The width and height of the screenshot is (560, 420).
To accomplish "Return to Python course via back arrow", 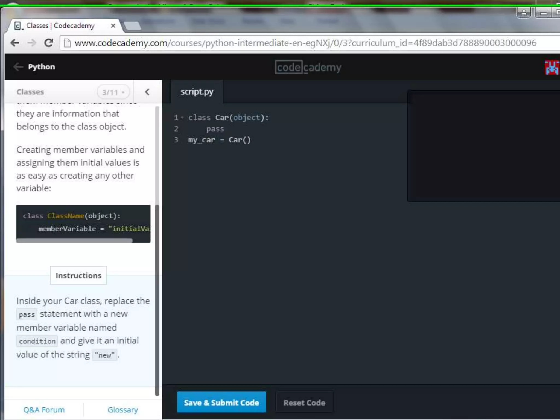I will click(18, 67).
